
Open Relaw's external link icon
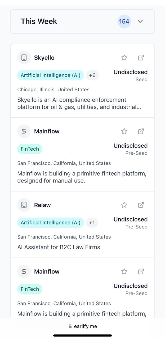(141, 205)
